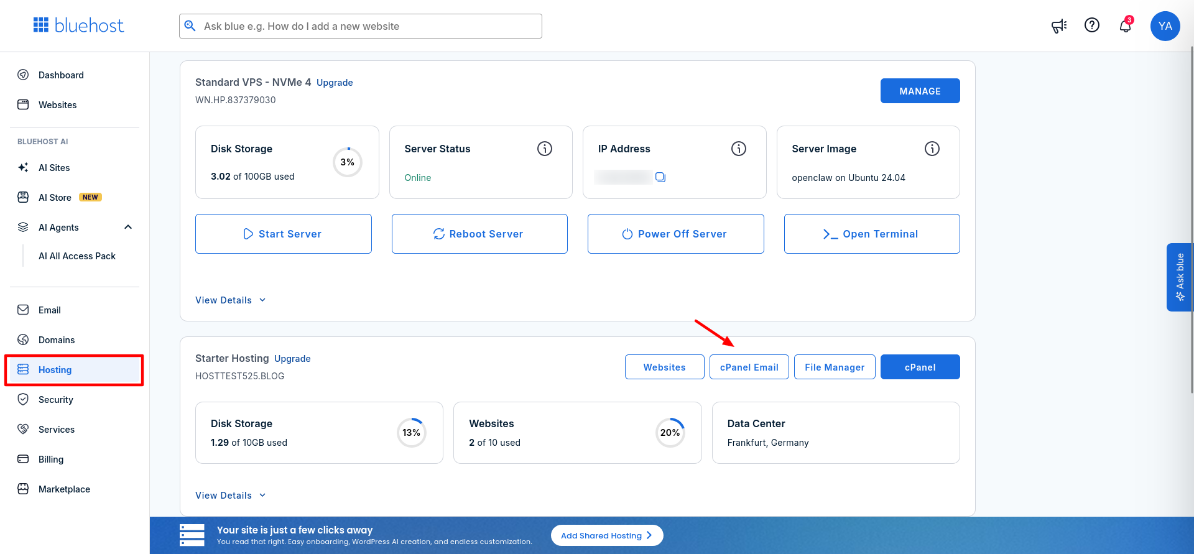The height and width of the screenshot is (554, 1194).
Task: Click the Marketplace icon
Action: (x=23, y=489)
